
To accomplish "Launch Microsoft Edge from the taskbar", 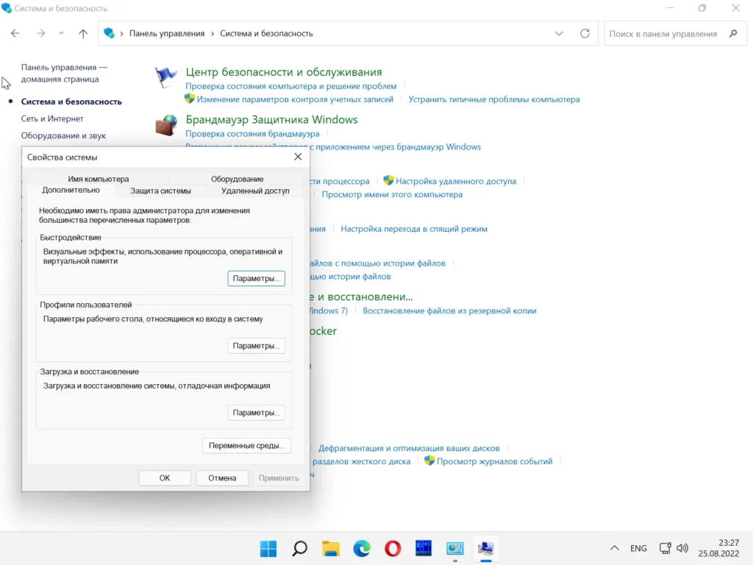I will [361, 548].
